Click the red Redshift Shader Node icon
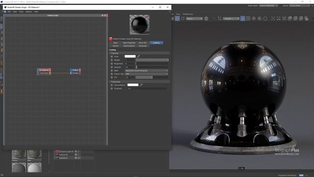Image resolution: width=314 pixels, height=177 pixels. coord(111,39)
